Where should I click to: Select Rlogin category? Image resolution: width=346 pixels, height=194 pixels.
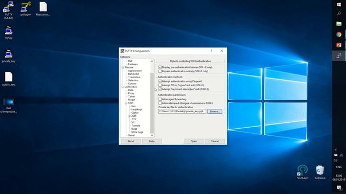[x=131, y=100]
